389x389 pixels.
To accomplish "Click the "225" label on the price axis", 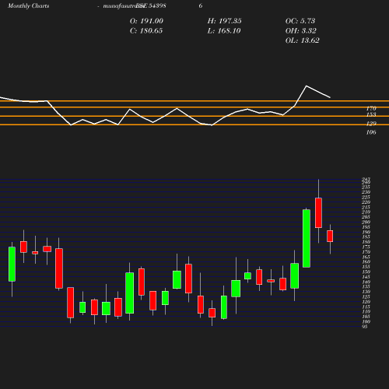I will pyautogui.click(x=366, y=198).
